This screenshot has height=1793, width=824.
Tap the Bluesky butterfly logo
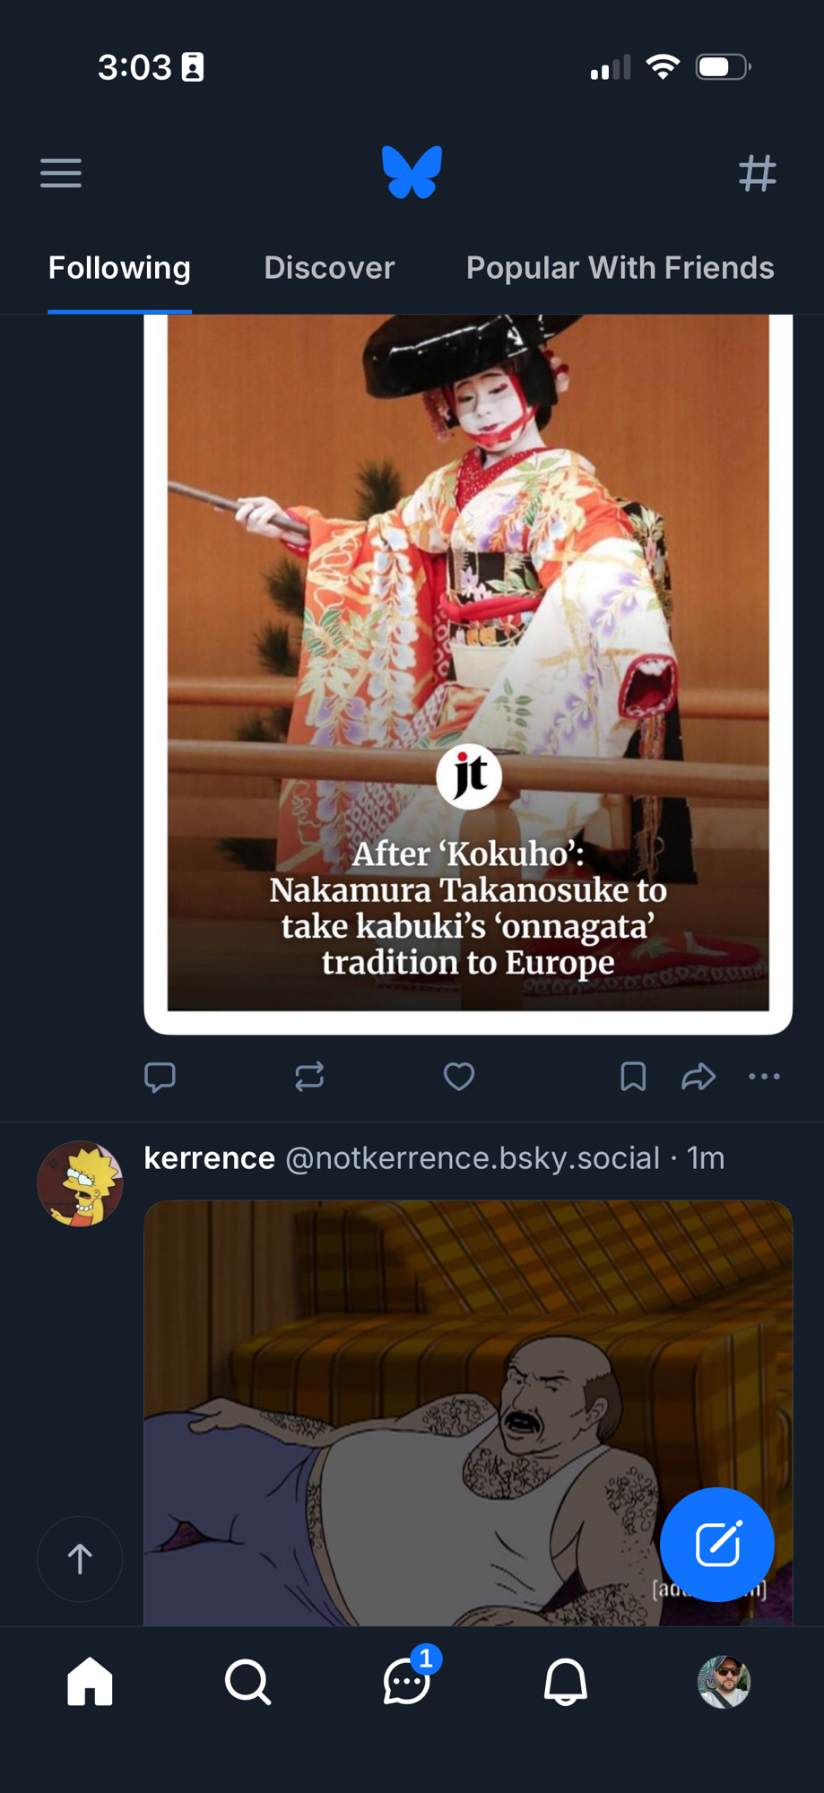pyautogui.click(x=412, y=171)
